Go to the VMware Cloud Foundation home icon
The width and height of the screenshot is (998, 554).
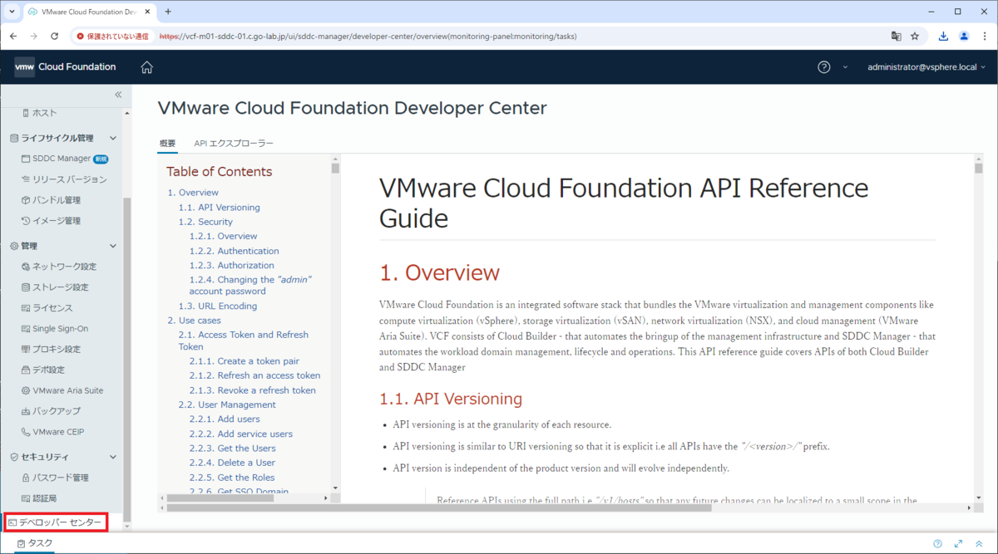tap(146, 67)
